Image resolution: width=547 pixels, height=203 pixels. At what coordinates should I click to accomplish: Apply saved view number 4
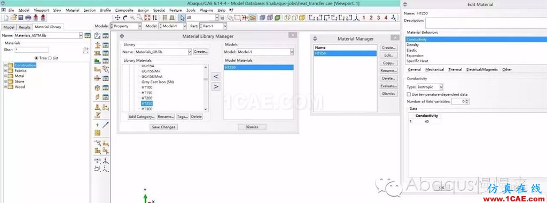[x=386, y=18]
